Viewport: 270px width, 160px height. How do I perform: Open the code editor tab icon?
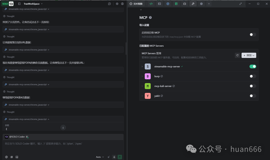click(151, 4)
